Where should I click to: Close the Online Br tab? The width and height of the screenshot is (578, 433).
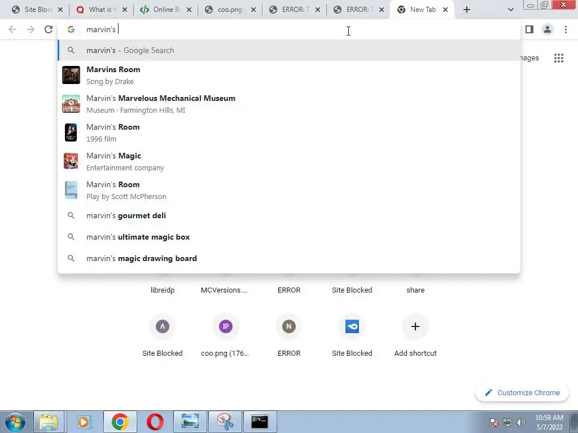coord(189,10)
